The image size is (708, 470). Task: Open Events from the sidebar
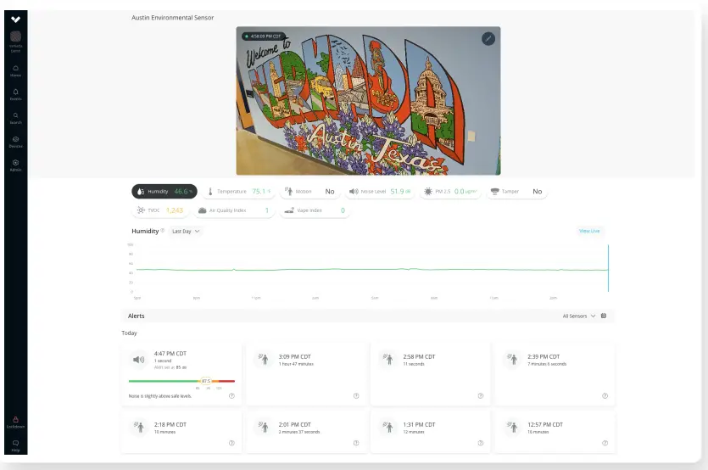point(16,94)
